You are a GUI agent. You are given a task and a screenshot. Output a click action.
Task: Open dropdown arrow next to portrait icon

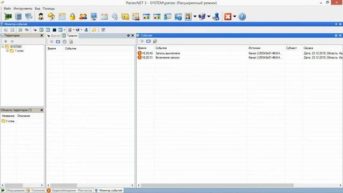195,17
